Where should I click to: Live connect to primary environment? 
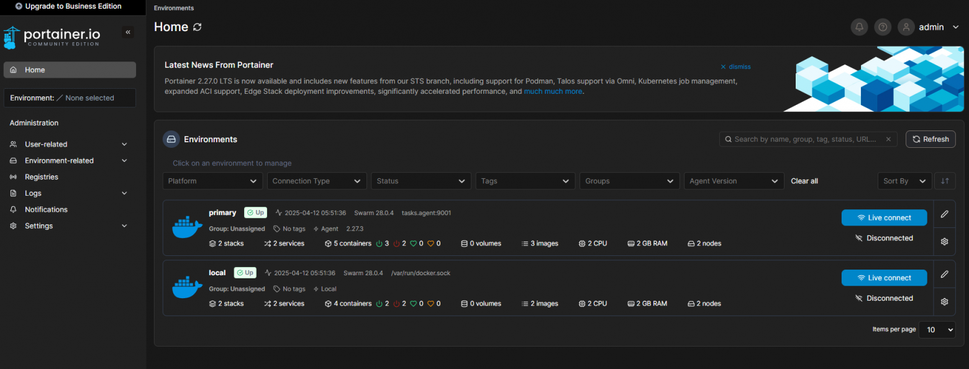point(884,217)
